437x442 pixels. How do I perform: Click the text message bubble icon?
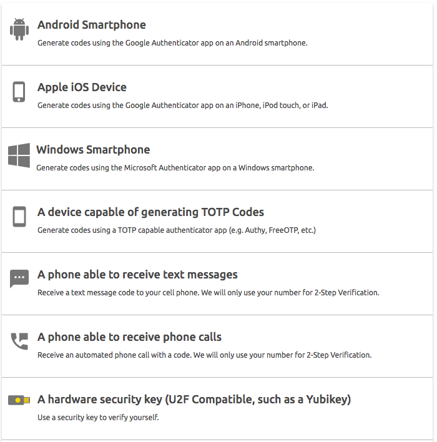(19, 278)
